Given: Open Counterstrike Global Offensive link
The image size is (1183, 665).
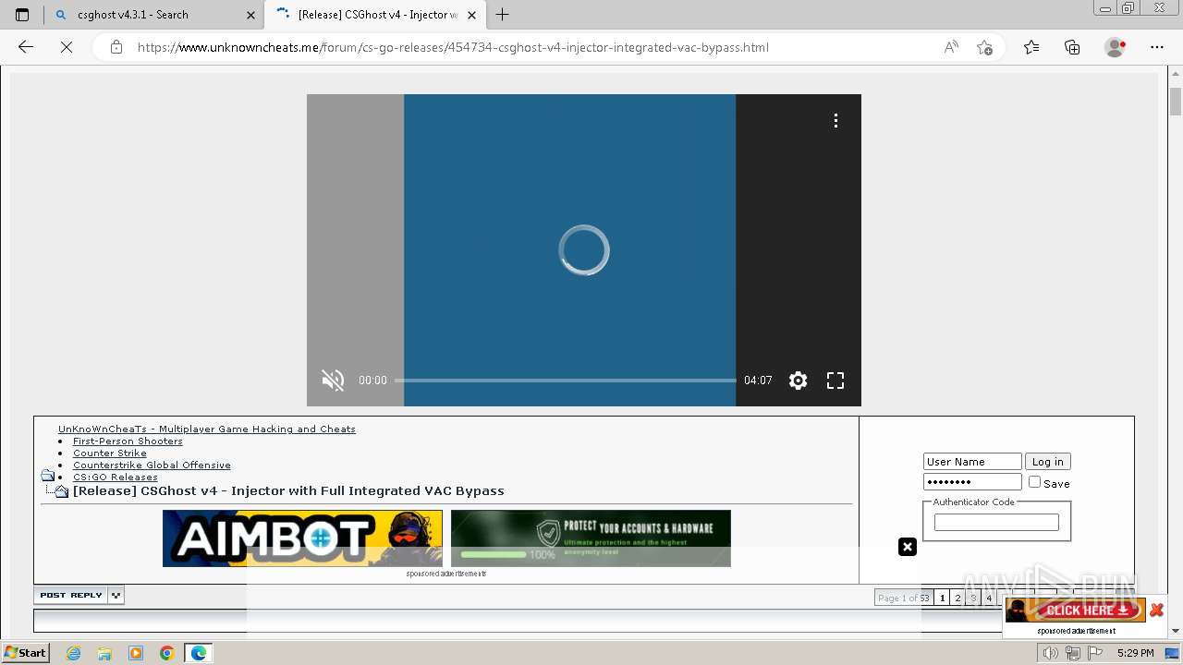Looking at the screenshot, I should tap(152, 465).
